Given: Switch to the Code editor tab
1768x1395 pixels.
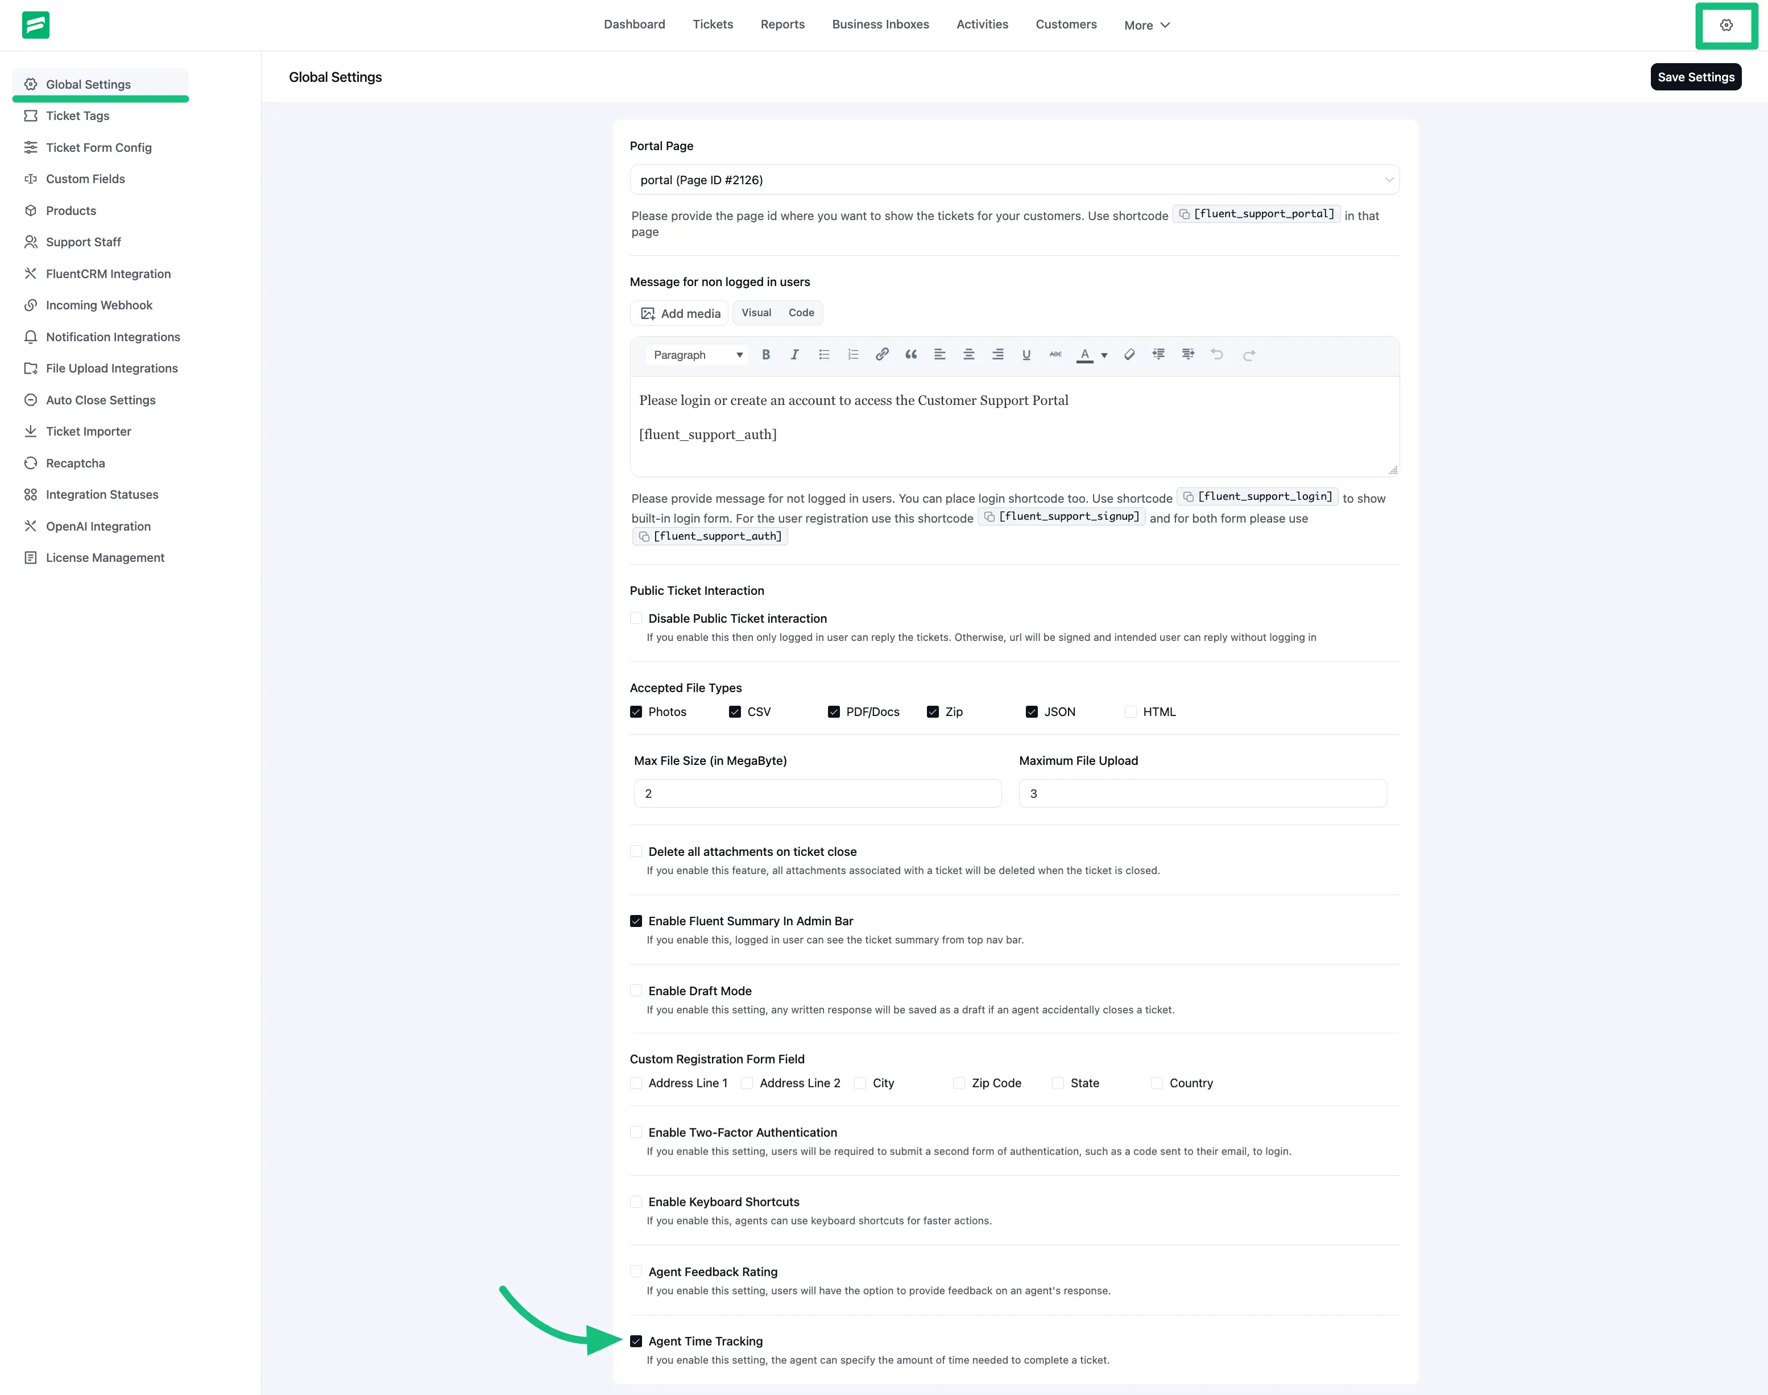Looking at the screenshot, I should pyautogui.click(x=801, y=312).
